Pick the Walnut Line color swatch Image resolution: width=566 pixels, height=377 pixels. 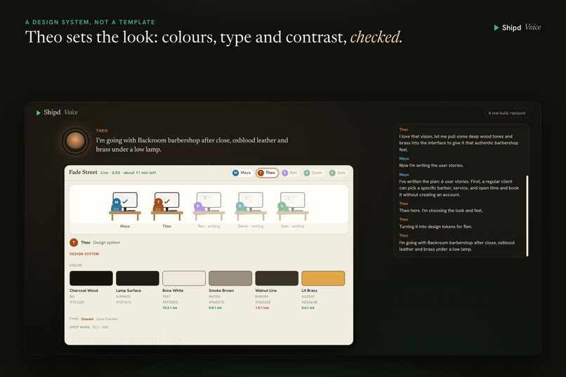(277, 278)
